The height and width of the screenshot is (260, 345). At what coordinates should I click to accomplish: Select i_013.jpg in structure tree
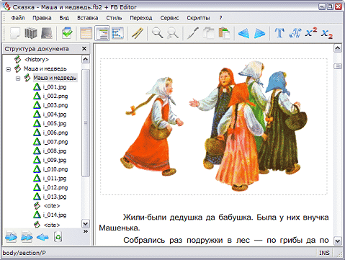click(x=55, y=197)
